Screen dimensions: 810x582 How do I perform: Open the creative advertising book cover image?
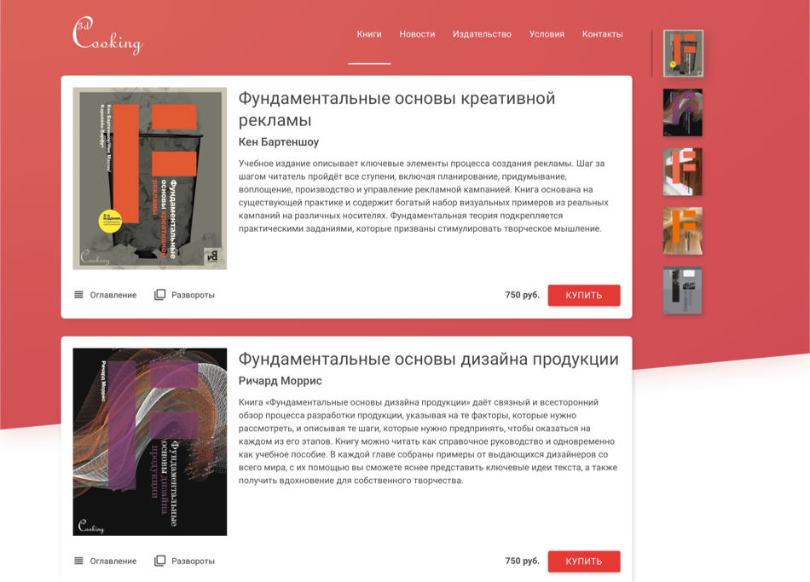coord(150,179)
